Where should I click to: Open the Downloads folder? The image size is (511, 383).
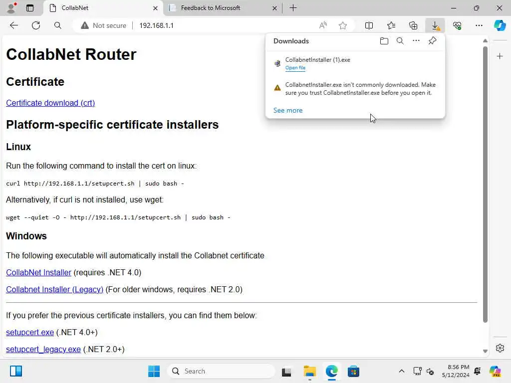(x=384, y=41)
